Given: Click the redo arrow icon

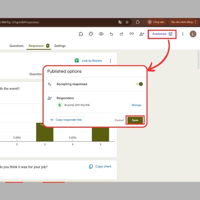Looking at the screenshot, I should (x=121, y=34).
